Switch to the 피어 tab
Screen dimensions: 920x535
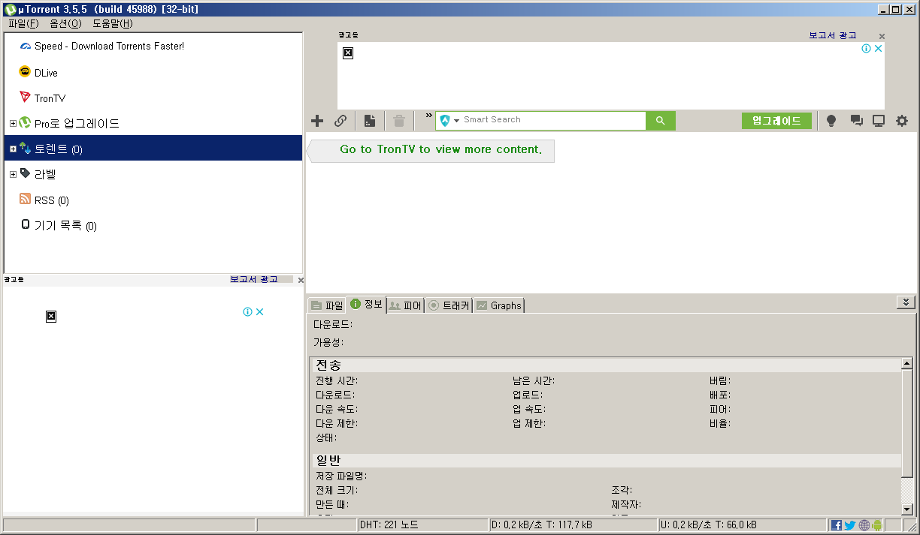(x=405, y=305)
